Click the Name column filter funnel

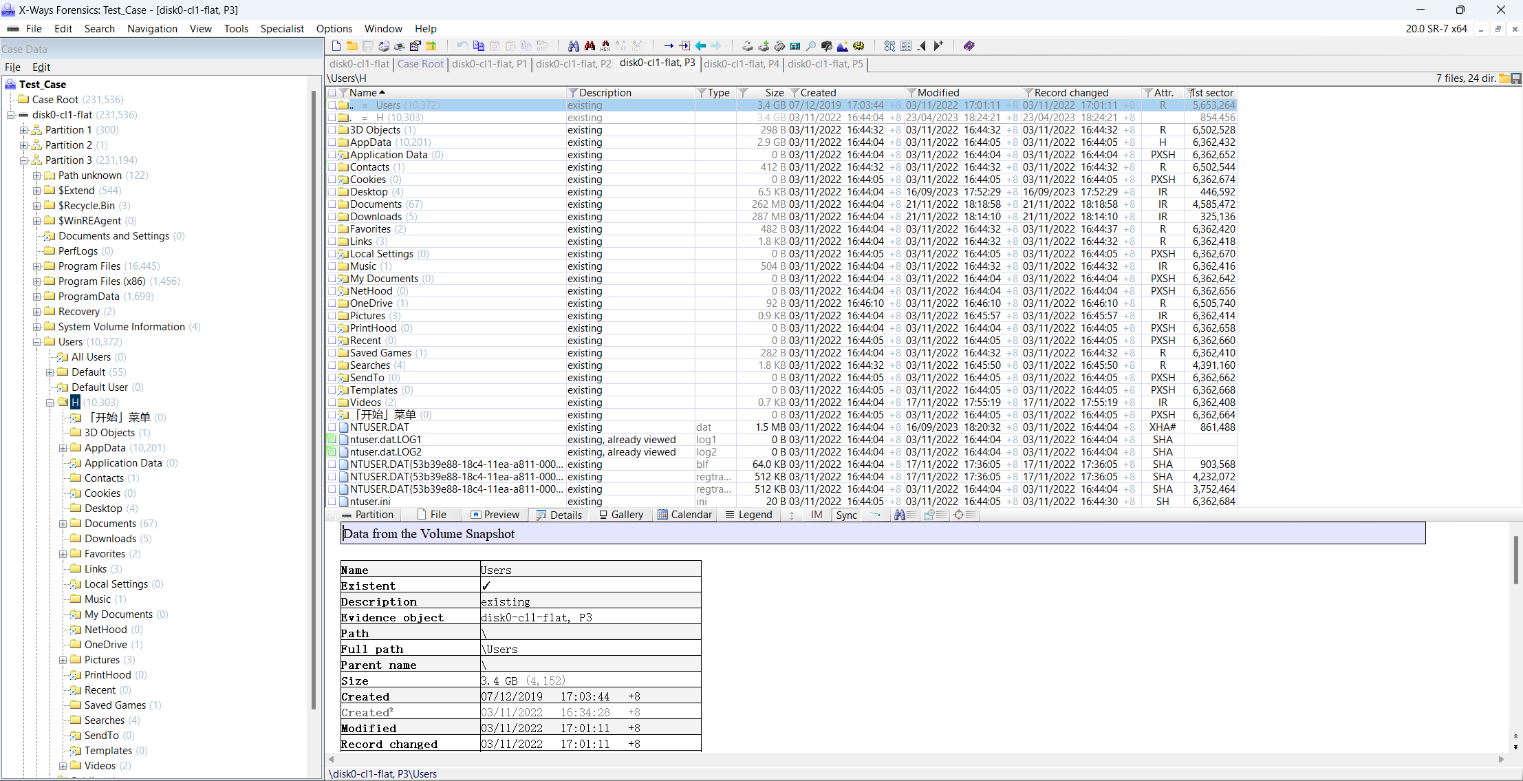coord(343,93)
